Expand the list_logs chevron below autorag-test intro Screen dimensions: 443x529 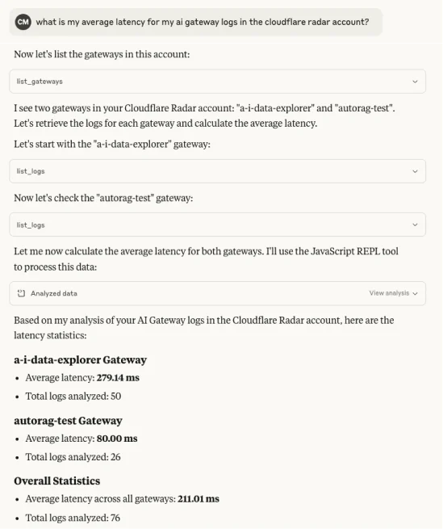point(415,225)
